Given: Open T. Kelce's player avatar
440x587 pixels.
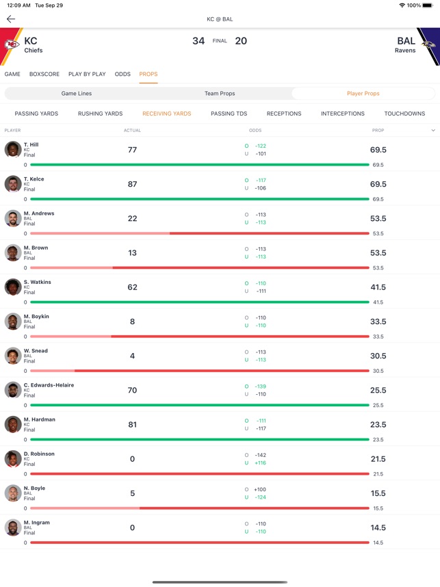Looking at the screenshot, I should [12, 183].
